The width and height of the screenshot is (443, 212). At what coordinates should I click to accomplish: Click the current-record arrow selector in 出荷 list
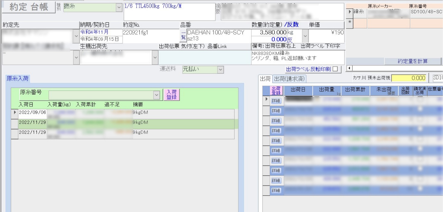266,101
